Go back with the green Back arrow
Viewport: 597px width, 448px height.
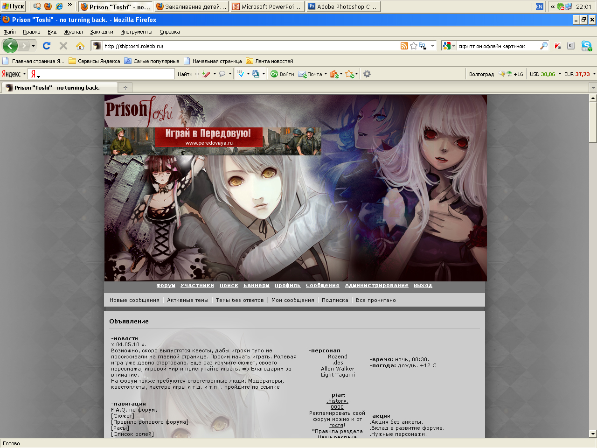(x=10, y=46)
